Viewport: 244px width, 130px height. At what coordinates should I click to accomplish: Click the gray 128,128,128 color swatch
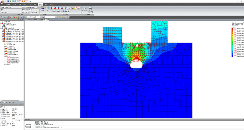[13, 115]
